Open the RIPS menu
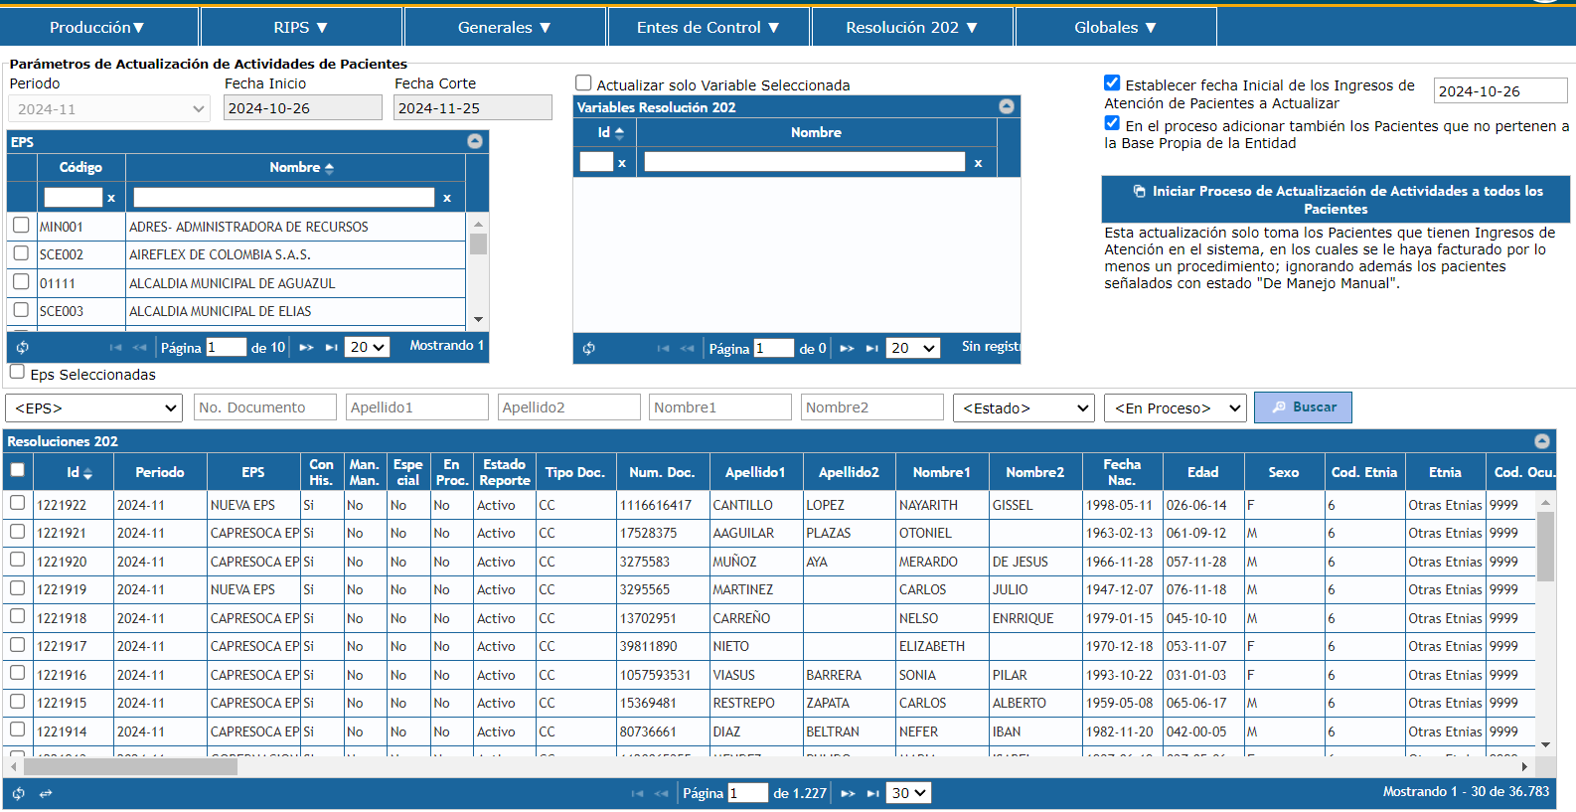 pos(301,27)
